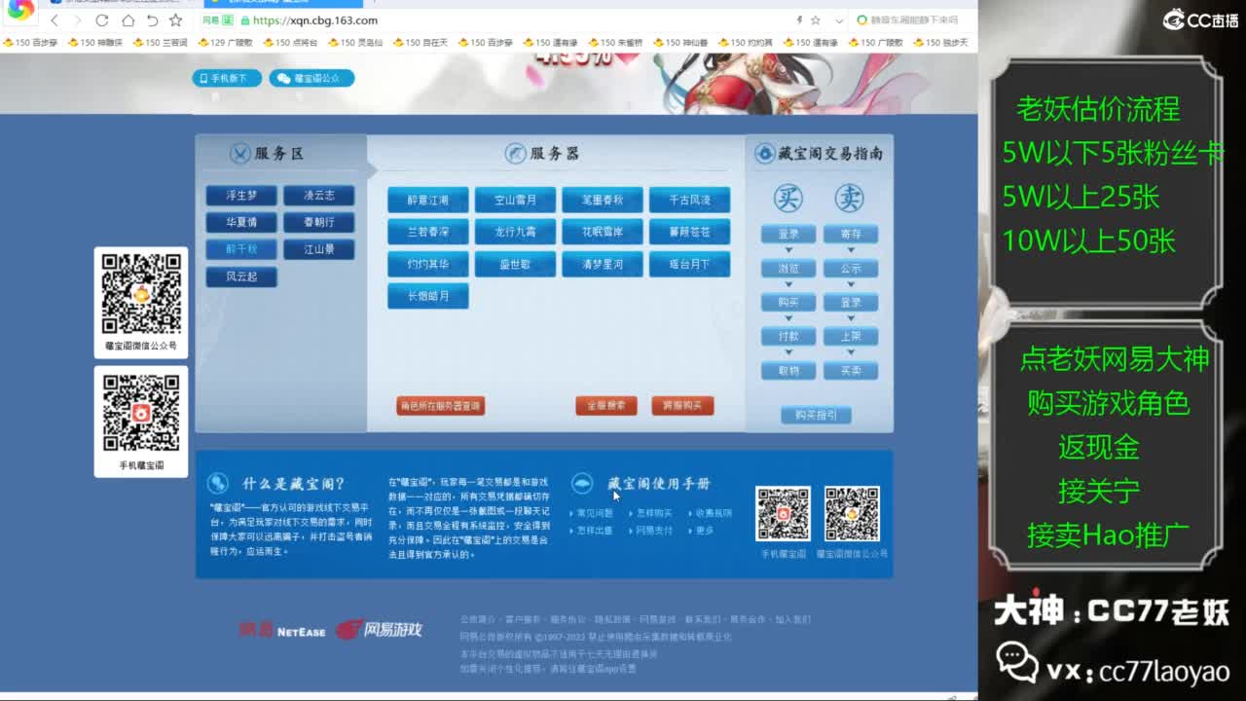Click the 手机藏宝阁 QR code in the footer
This screenshot has height=701, width=1246.
click(x=784, y=514)
